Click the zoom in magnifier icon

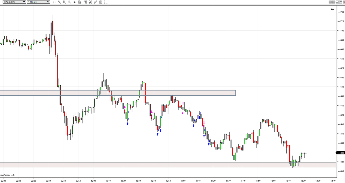point(64,2)
